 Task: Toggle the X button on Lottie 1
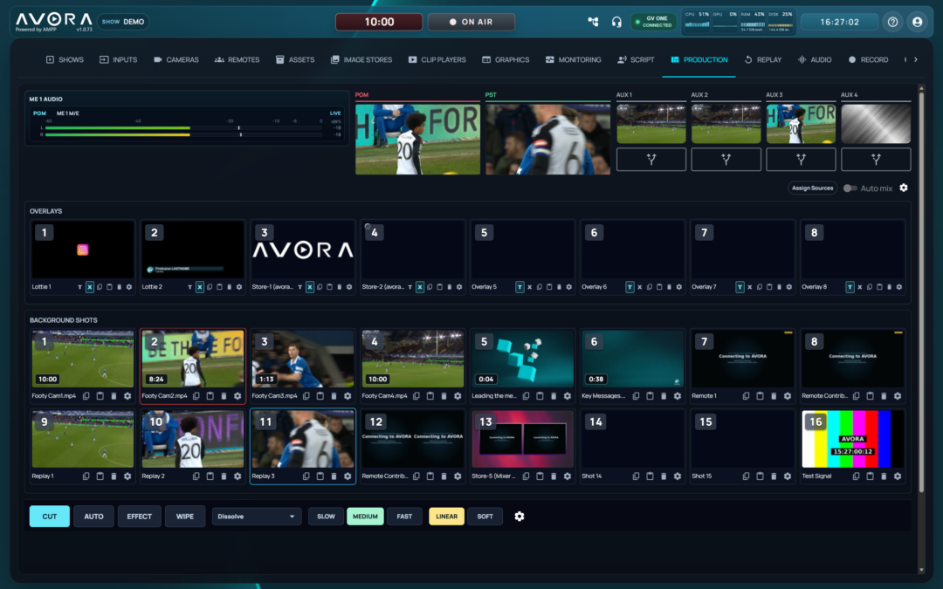point(90,287)
